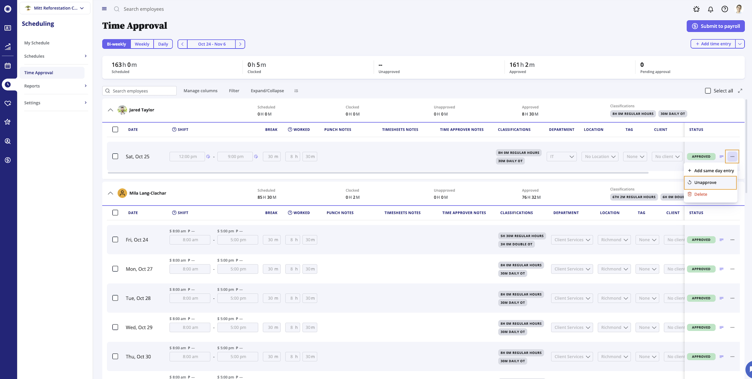Tick the Sat, Oct 25 row checkbox

click(x=115, y=157)
